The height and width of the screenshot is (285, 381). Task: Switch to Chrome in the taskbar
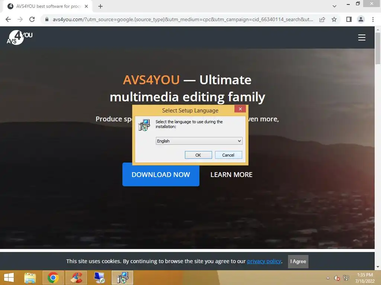tap(53, 278)
